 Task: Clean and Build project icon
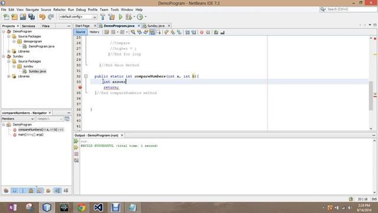pos(112,17)
